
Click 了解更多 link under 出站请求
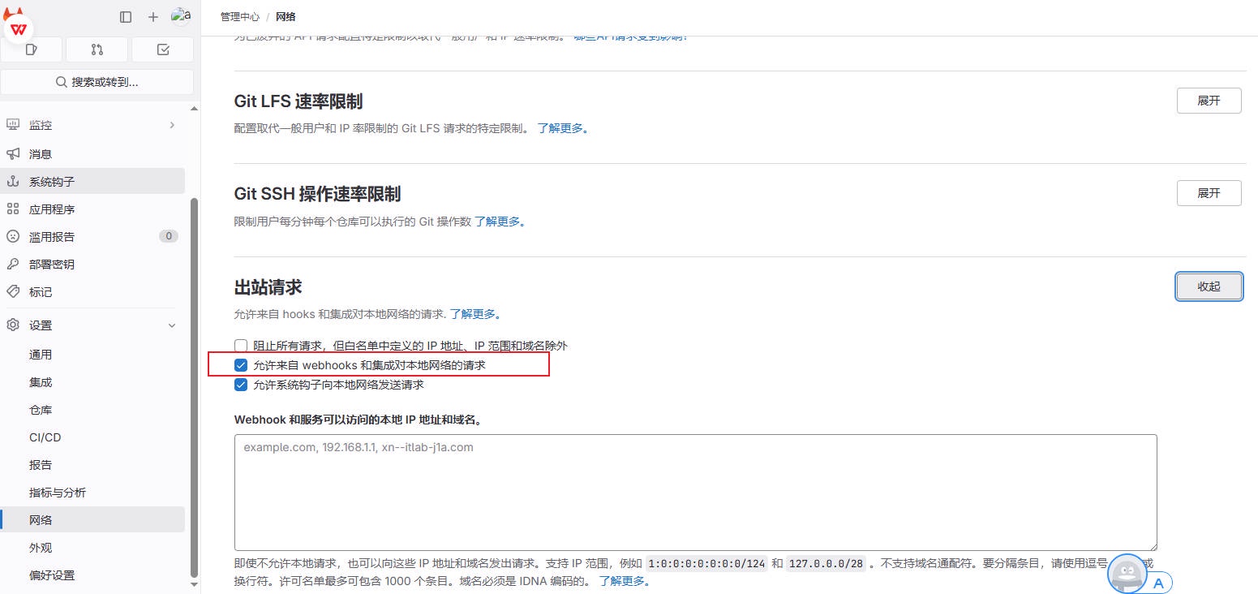tap(475, 314)
